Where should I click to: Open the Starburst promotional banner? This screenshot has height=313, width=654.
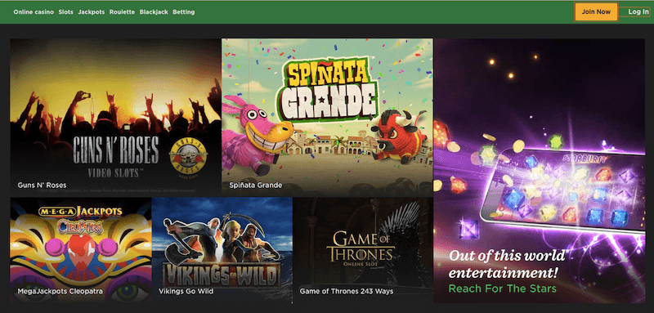(540, 171)
